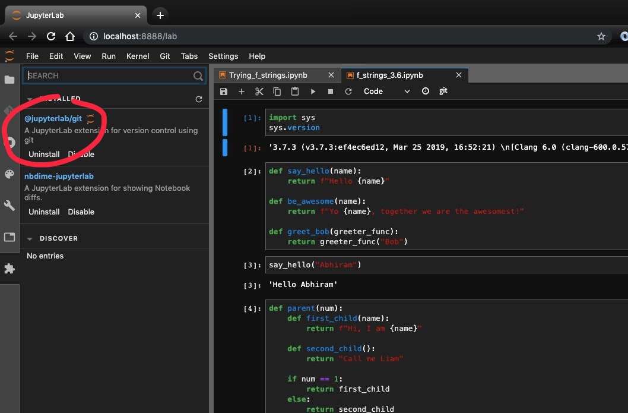Close the f_strings_3.6.ipynb tab

coord(458,75)
